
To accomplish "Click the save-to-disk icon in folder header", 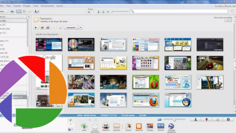I will click(60, 28).
